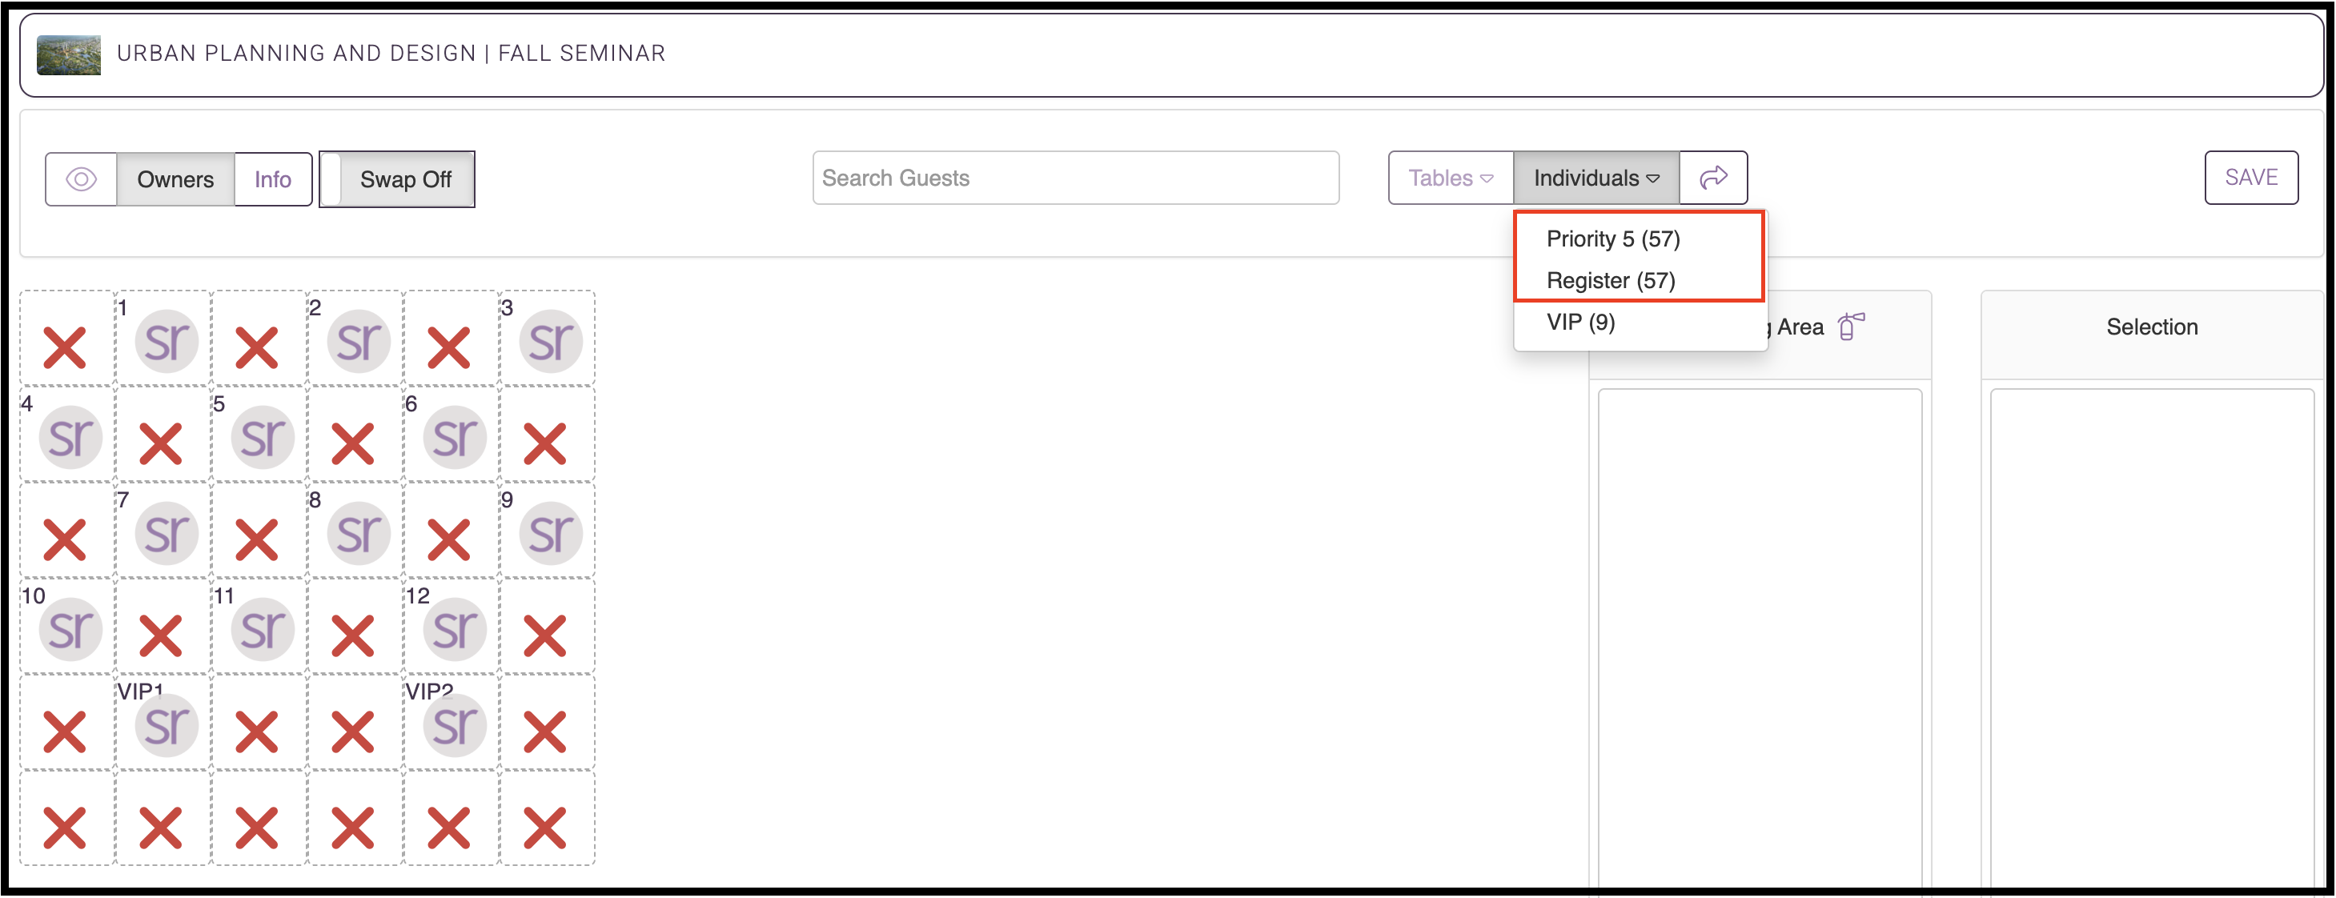Click the red X left of table 1
This screenshot has width=2336, height=898.
pyautogui.click(x=64, y=348)
